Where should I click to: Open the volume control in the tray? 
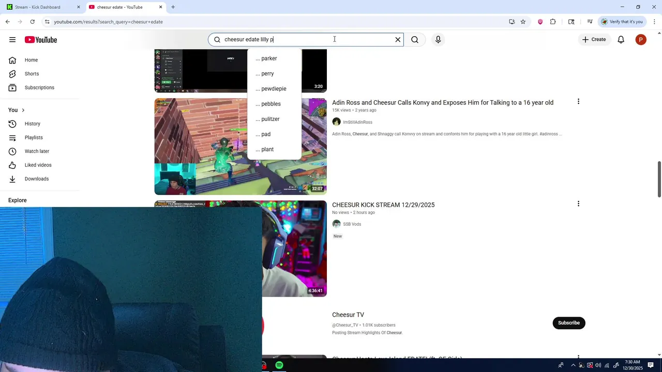tap(598, 365)
